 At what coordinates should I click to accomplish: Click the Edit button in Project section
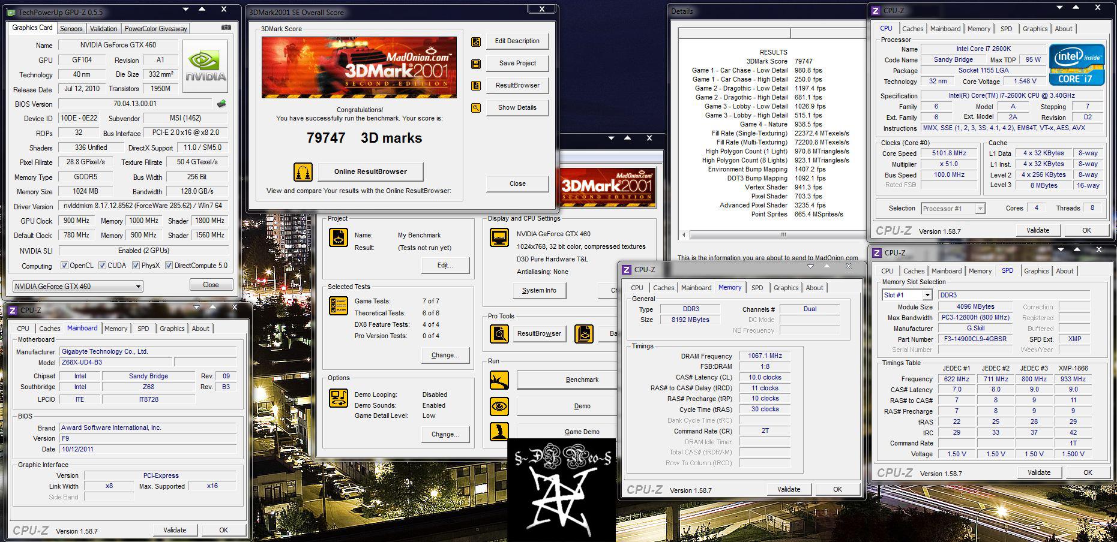(x=445, y=266)
